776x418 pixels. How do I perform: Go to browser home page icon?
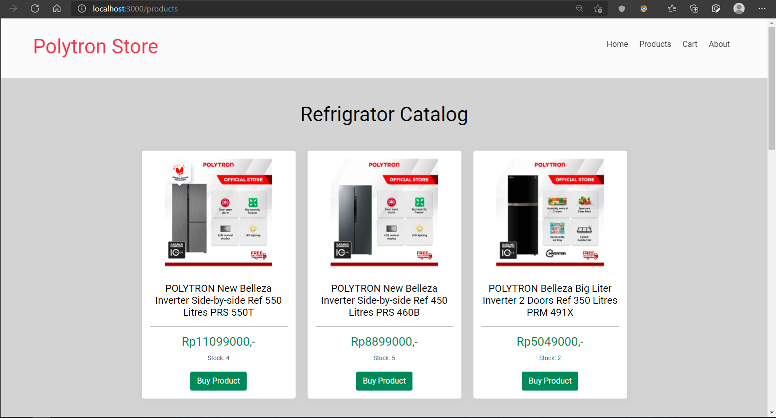pyautogui.click(x=57, y=8)
